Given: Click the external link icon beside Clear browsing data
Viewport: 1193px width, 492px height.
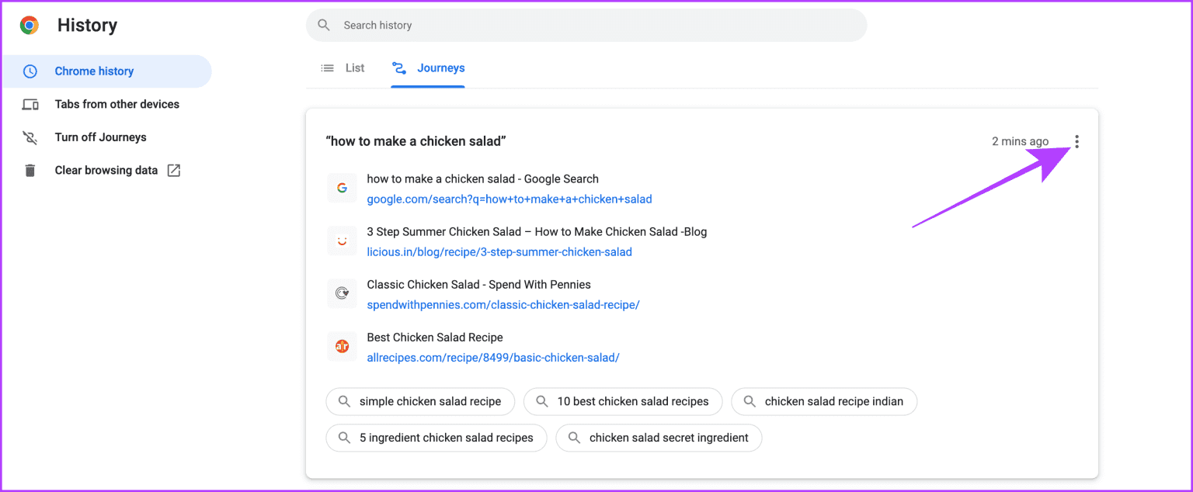Looking at the screenshot, I should [174, 171].
